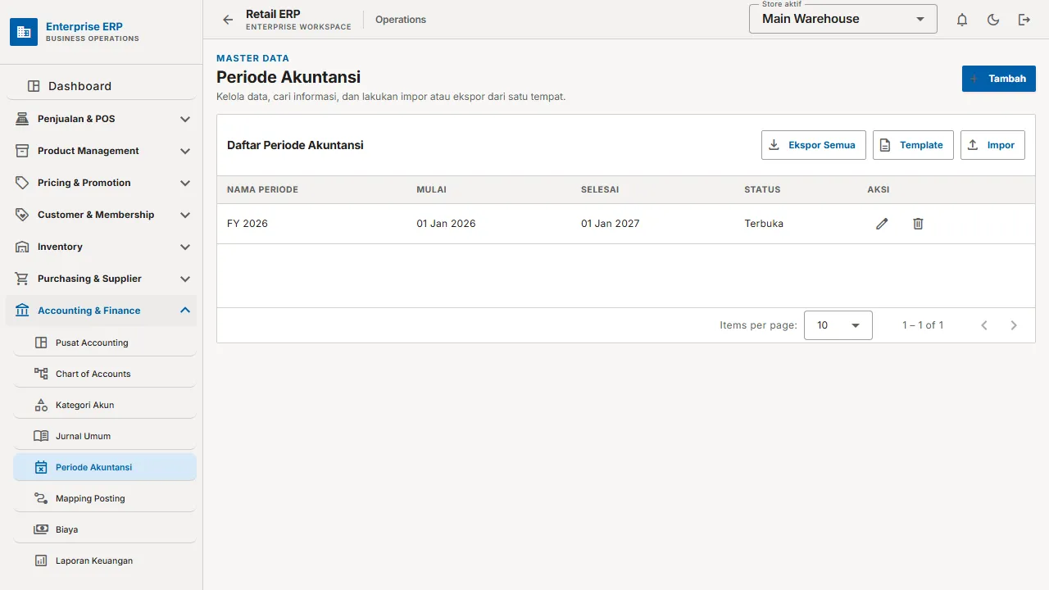Expand the Pricing & Promotion section
This screenshot has width=1049, height=590.
pyautogui.click(x=102, y=183)
